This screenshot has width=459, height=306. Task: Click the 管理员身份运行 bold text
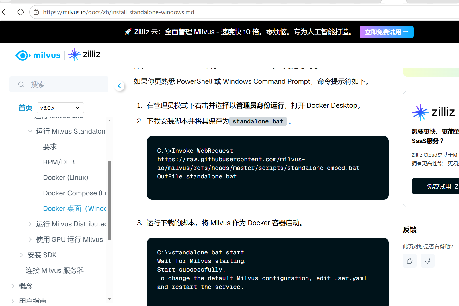coord(260,105)
